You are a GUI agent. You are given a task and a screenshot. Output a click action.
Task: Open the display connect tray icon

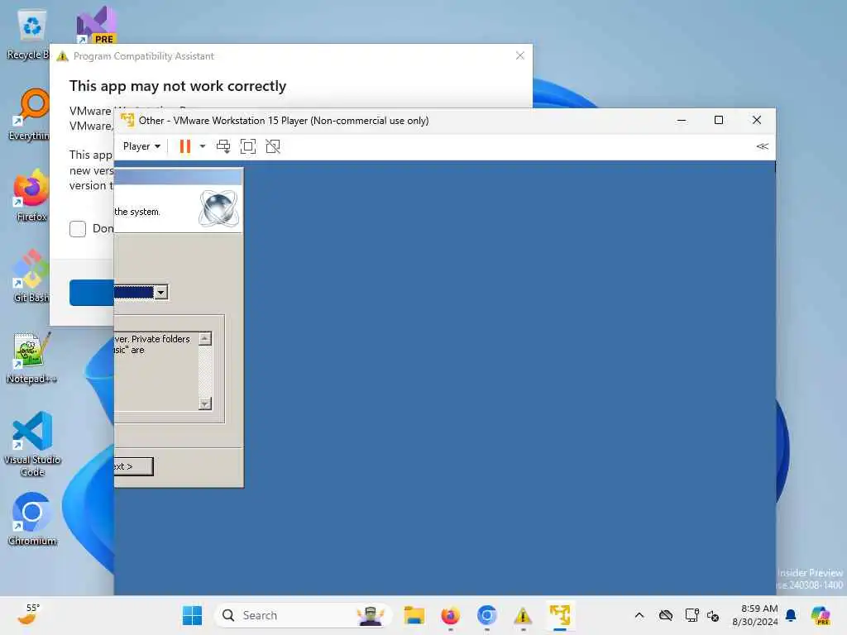[691, 615]
